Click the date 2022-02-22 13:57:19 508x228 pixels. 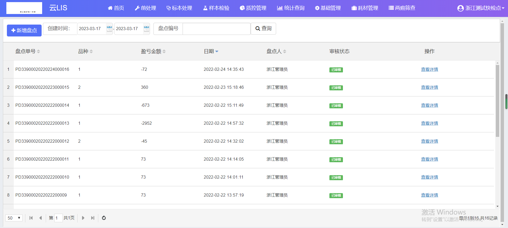click(x=224, y=195)
